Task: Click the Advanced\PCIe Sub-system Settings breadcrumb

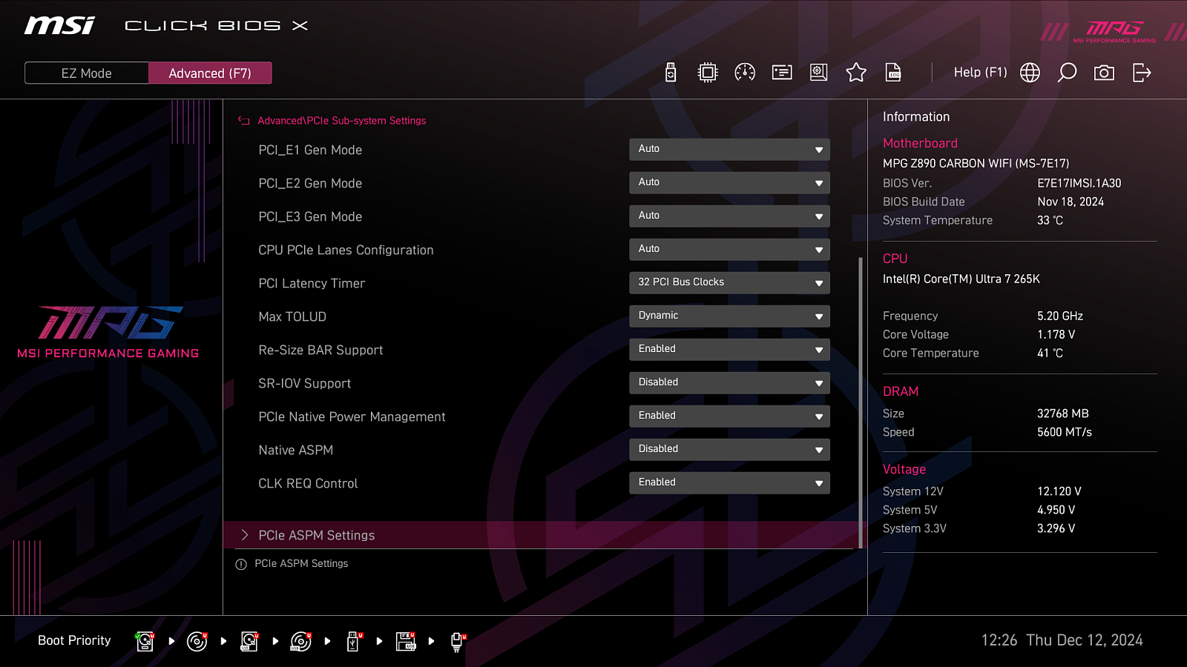Action: point(342,121)
